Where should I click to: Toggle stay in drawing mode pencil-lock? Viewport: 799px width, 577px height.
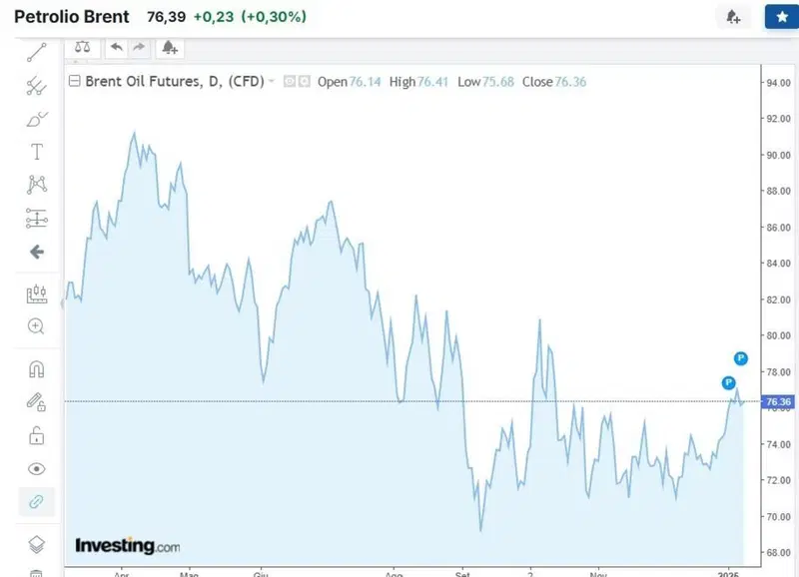click(x=36, y=402)
